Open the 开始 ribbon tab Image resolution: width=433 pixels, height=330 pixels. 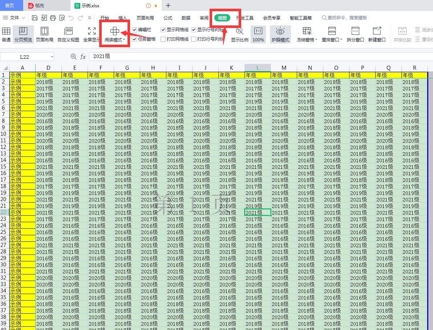pyautogui.click(x=104, y=18)
